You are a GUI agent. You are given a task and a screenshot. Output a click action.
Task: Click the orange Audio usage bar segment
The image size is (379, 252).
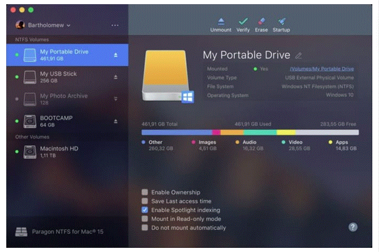pos(232,132)
